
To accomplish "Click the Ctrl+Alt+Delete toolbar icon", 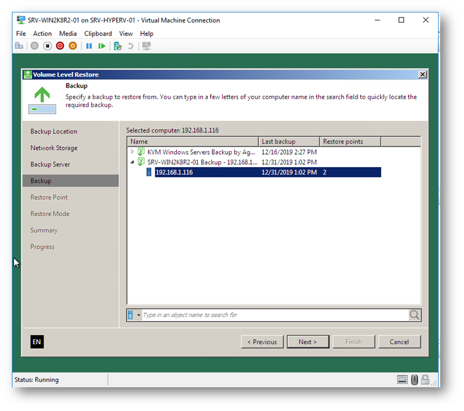I will [x=19, y=46].
